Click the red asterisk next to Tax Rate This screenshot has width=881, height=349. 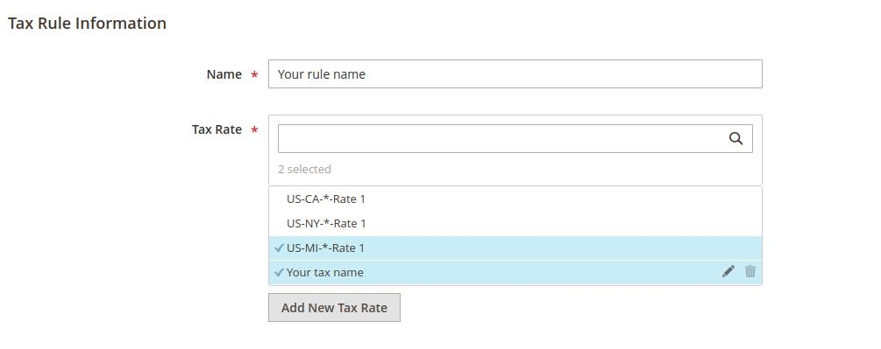tap(254, 130)
